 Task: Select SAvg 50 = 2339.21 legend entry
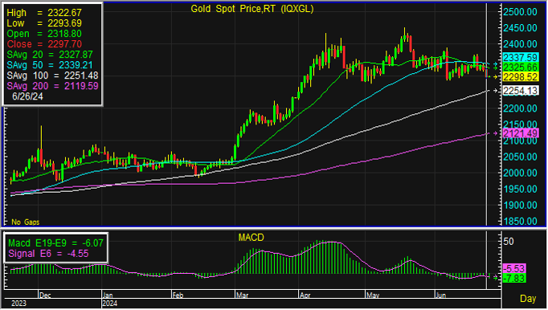click(x=50, y=65)
